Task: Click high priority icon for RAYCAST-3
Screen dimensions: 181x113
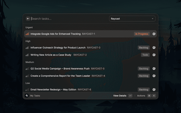Action: pos(27,48)
